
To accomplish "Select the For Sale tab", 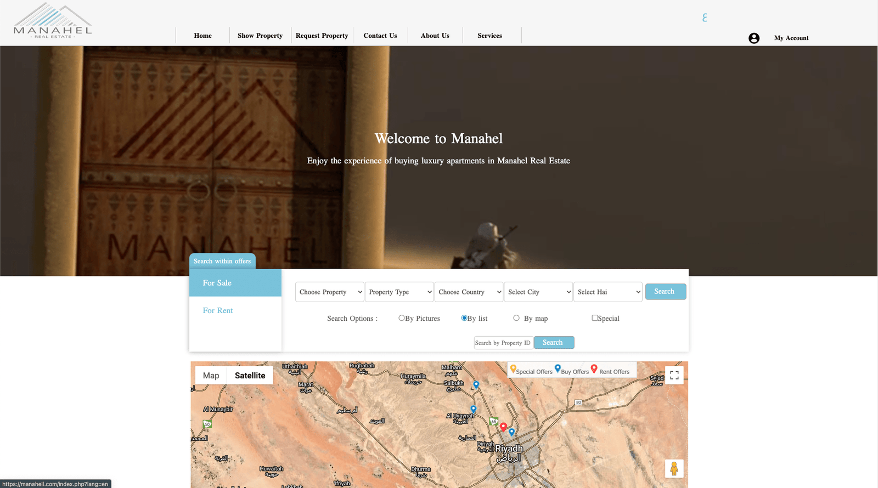I will tap(235, 283).
